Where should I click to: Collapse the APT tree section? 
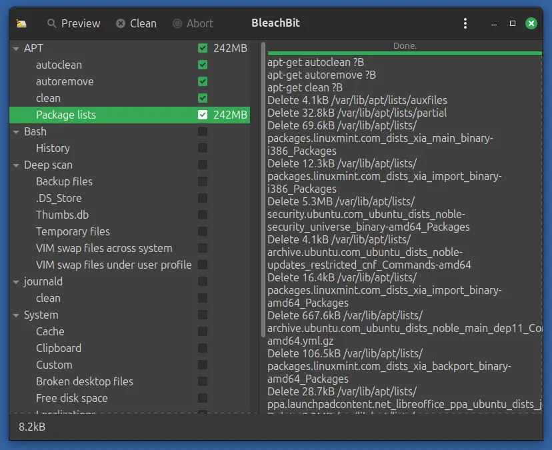[15, 48]
